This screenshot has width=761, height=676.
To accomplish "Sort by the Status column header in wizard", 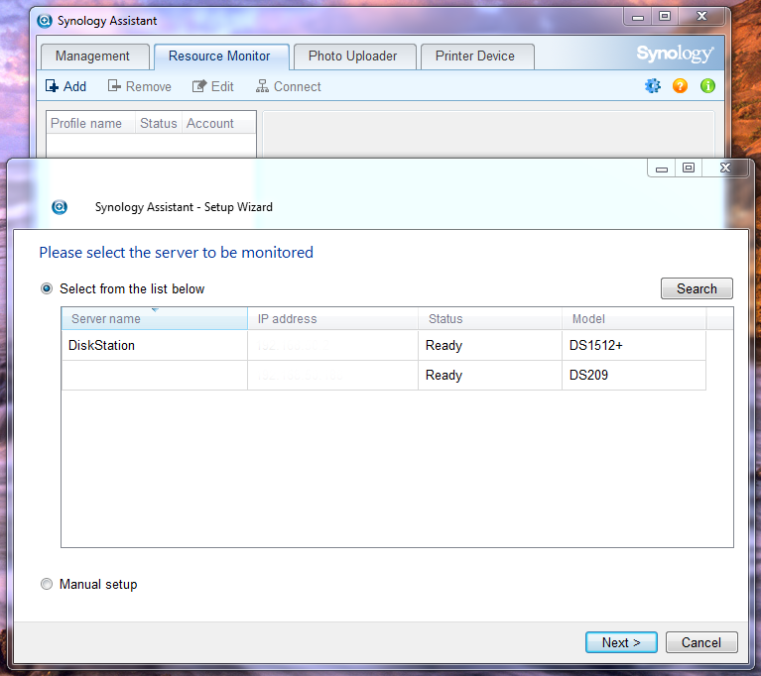I will coord(490,318).
